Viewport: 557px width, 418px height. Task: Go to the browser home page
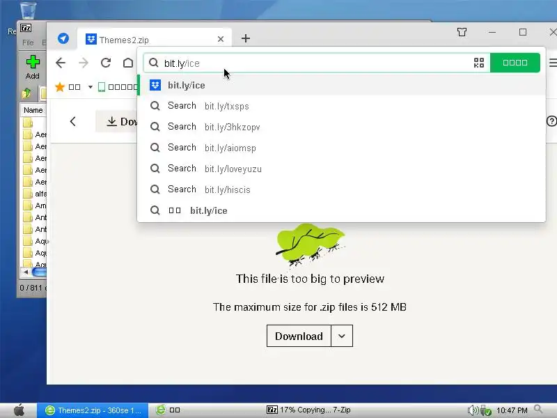click(128, 63)
